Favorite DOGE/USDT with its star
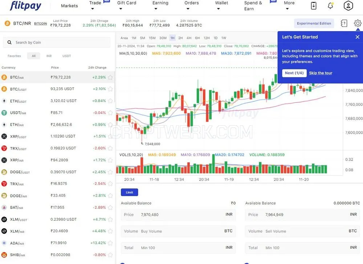The width and height of the screenshot is (363, 264). [x=110, y=172]
